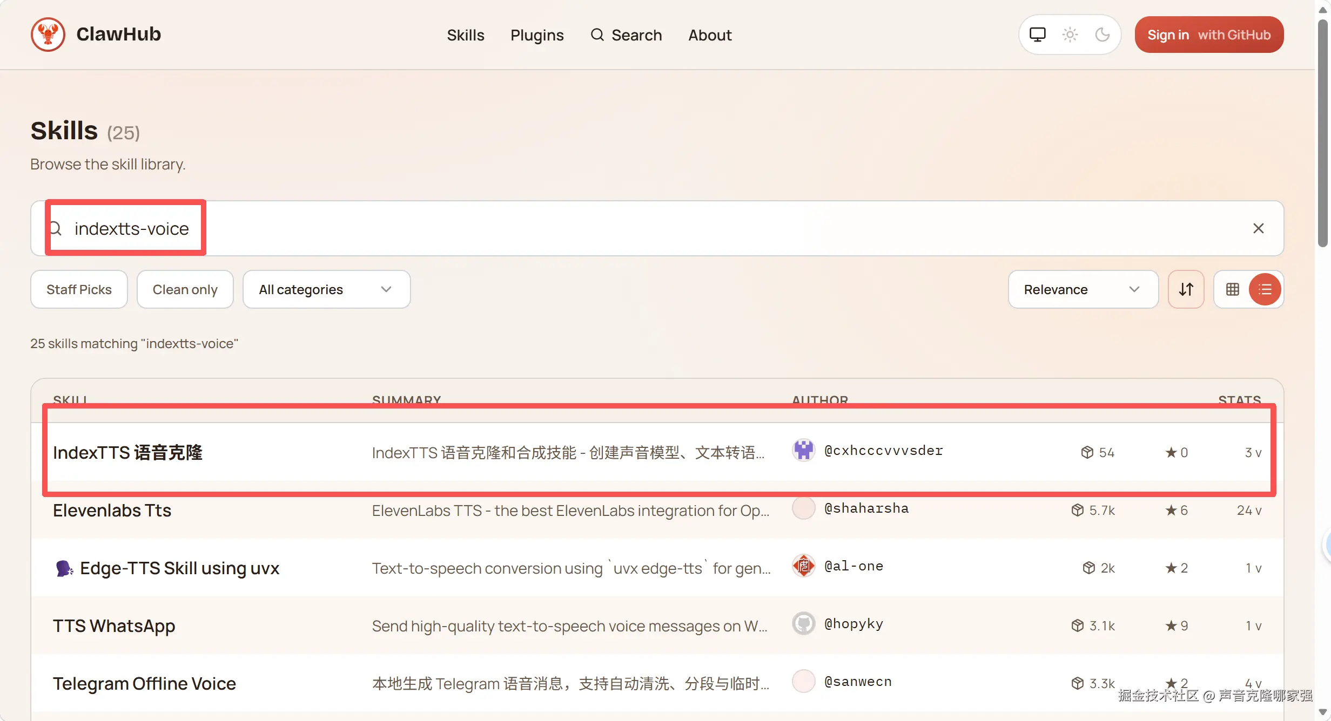Enable the Clean only filter
1331x721 pixels.
[x=185, y=289]
